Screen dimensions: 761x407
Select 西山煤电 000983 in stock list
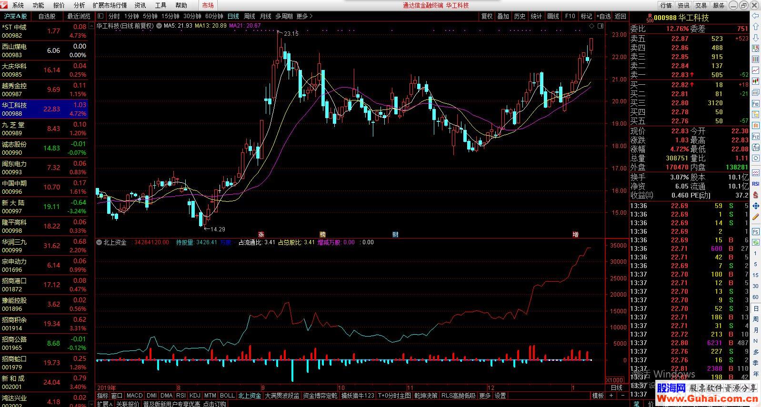click(x=44, y=50)
